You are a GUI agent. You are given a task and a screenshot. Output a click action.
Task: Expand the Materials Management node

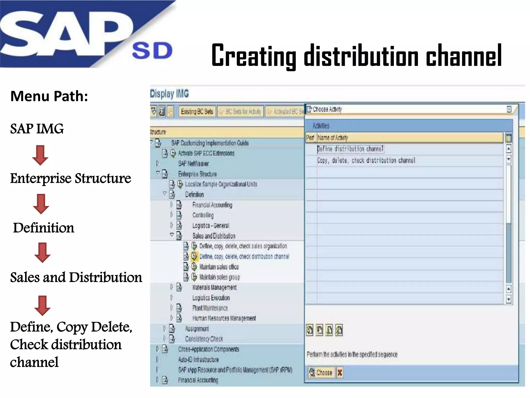[171, 287]
